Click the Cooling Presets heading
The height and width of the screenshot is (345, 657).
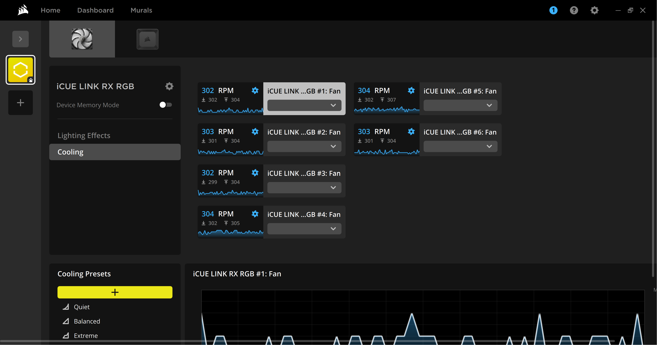tap(84, 274)
